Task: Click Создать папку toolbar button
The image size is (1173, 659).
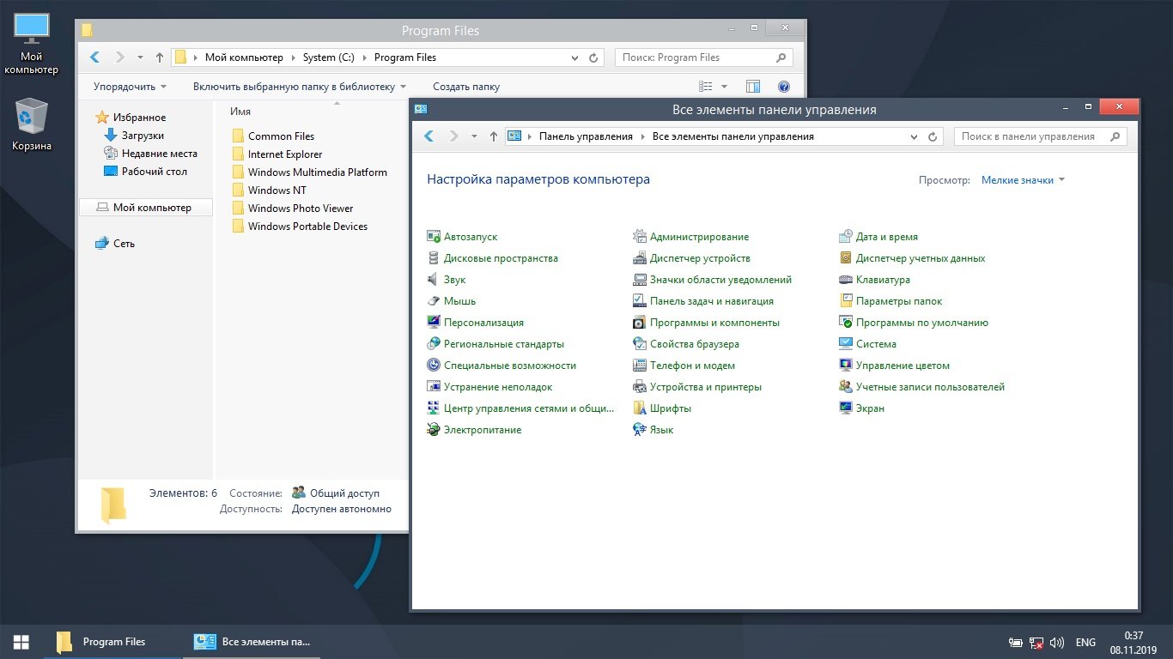Action: point(465,87)
